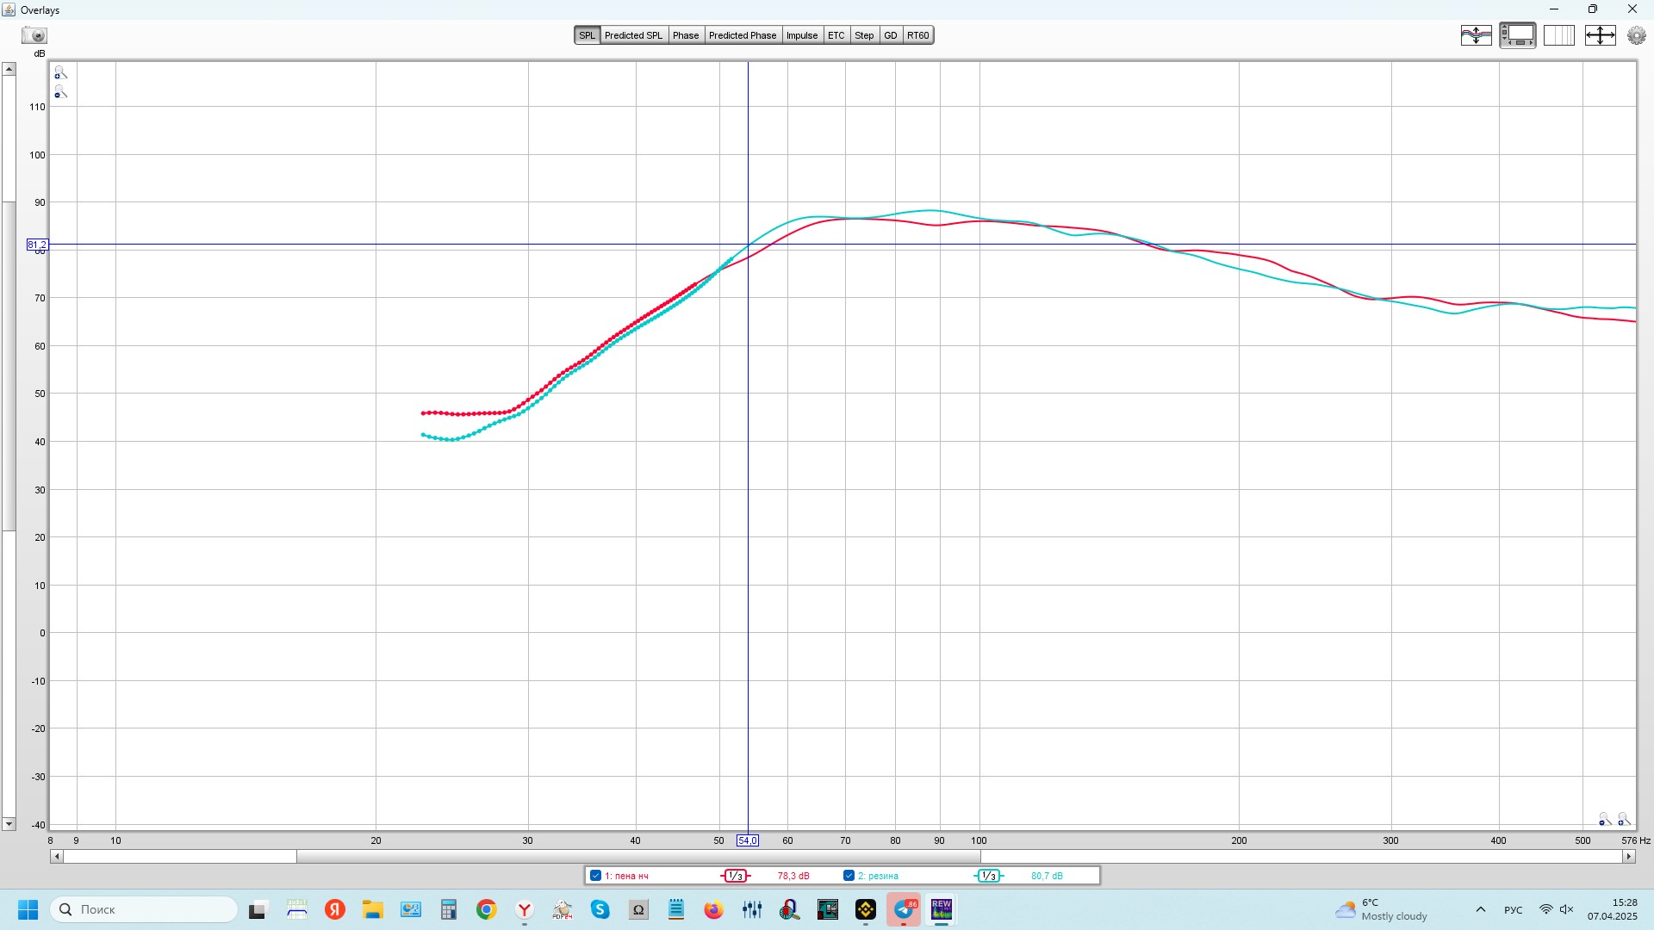This screenshot has width=1654, height=930.
Task: Uncheck trace '1: пена нч' checkbox
Action: tap(595, 876)
